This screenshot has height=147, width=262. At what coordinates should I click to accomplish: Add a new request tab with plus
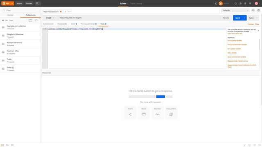click(x=65, y=12)
